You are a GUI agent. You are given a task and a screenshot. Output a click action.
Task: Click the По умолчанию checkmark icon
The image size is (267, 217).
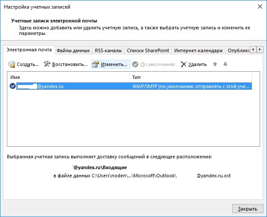pyautogui.click(x=136, y=65)
